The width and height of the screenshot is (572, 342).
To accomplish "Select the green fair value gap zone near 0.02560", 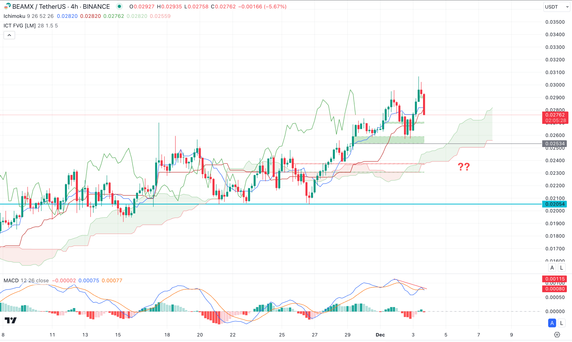I will point(389,140).
